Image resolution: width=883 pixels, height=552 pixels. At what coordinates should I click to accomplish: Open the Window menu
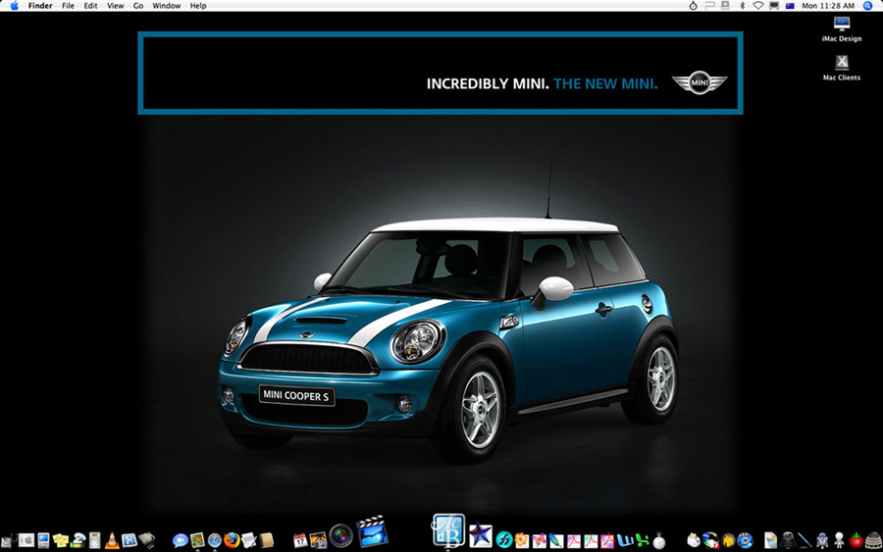[167, 6]
